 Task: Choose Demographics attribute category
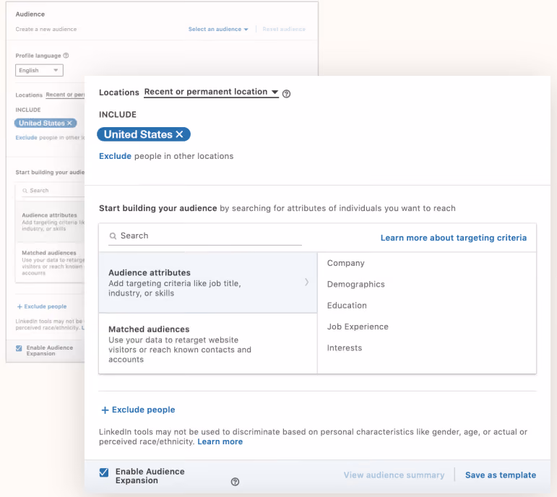(x=355, y=284)
